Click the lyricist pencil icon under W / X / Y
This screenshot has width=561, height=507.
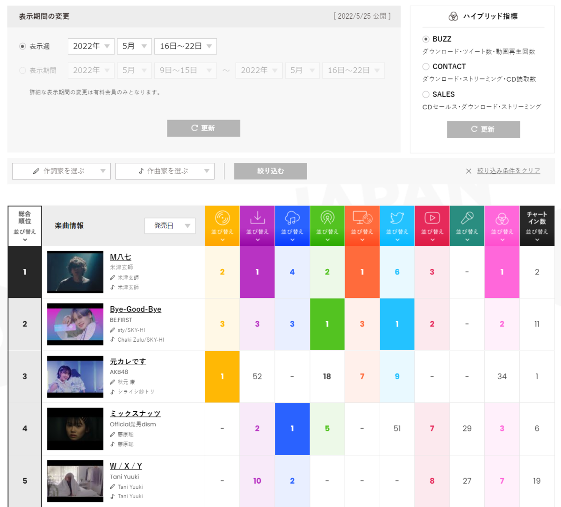(x=112, y=486)
